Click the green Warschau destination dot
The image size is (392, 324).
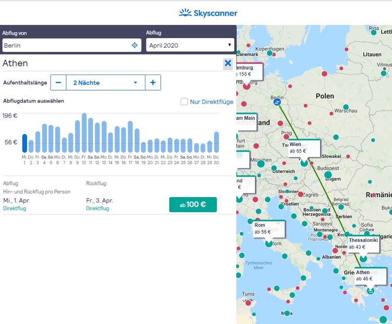[x=346, y=107]
